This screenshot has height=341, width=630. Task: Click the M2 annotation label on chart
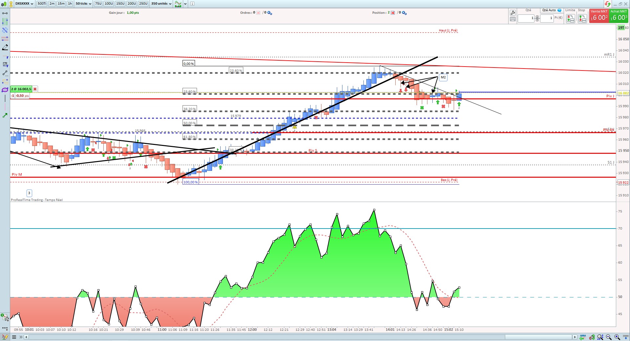click(443, 77)
